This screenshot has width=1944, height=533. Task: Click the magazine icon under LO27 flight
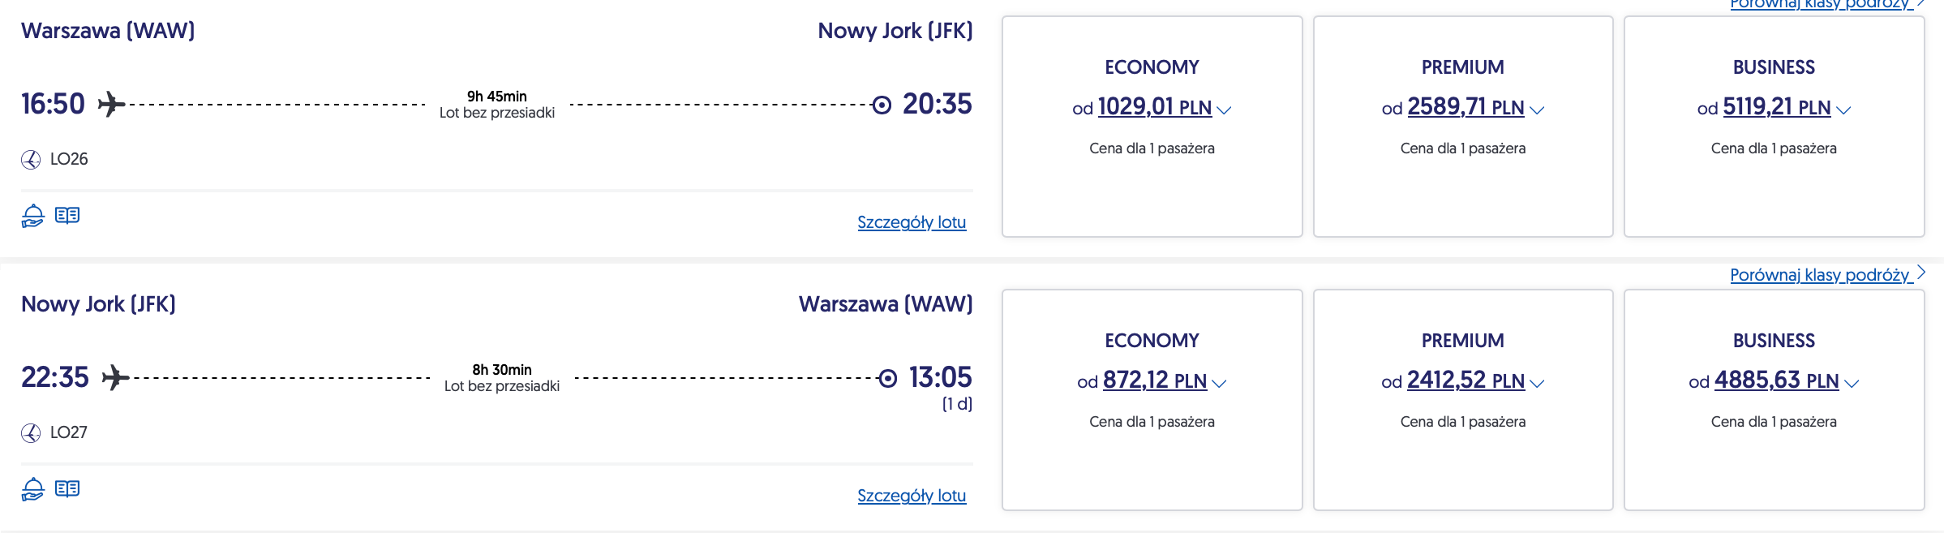coord(67,488)
